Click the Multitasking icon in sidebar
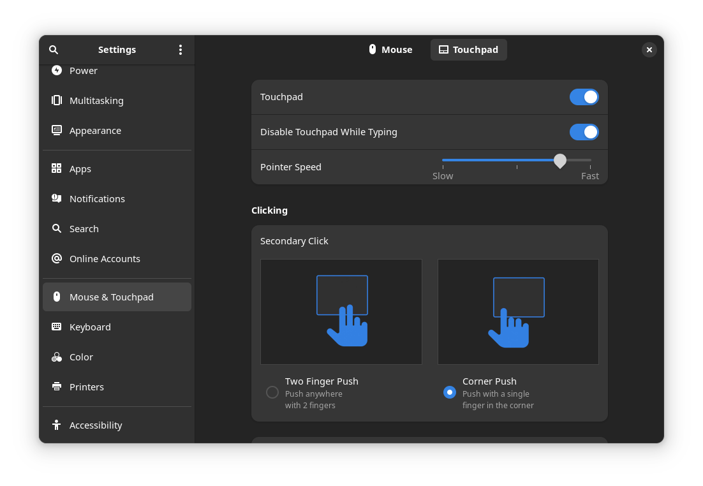The image size is (703, 486). click(57, 100)
